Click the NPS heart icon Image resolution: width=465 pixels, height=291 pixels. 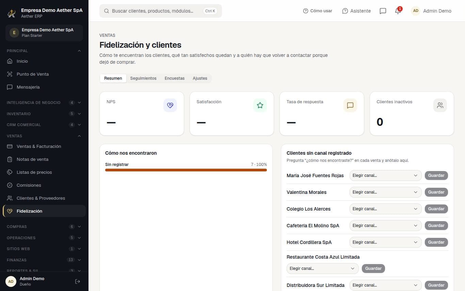click(170, 105)
